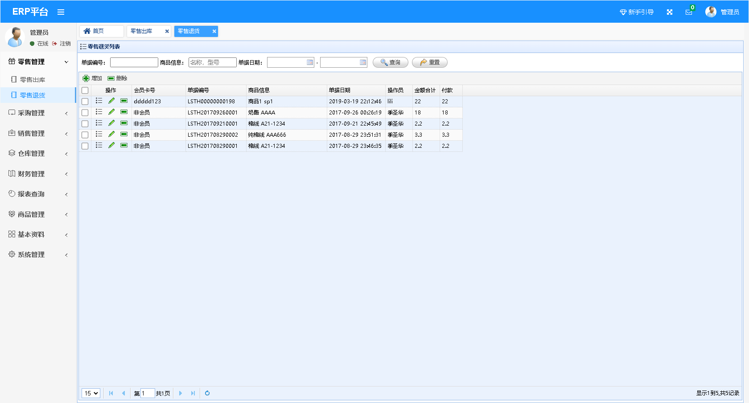
Task: Click the 查询 search button
Action: (x=391, y=62)
